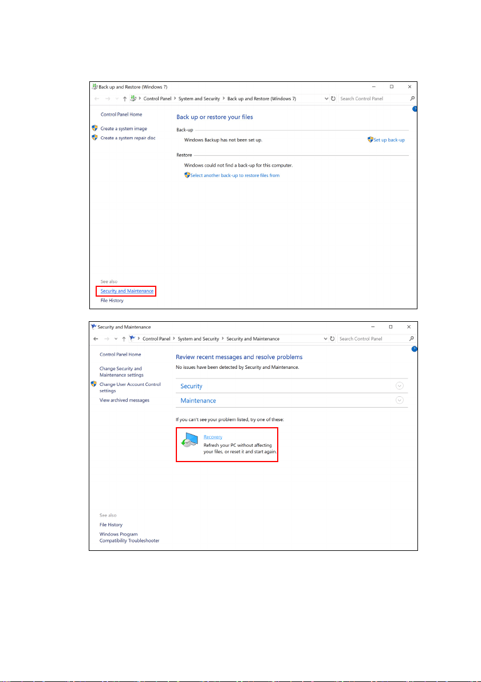Click Control Panel breadcrumb in Back up and Restore window
Image resolution: width=481 pixels, height=682 pixels.
157,98
